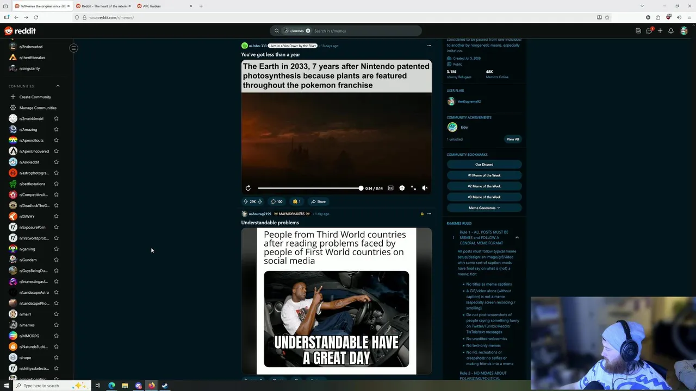The height and width of the screenshot is (391, 696).
Task: Open the Windows Start menu
Action: (x=5, y=386)
